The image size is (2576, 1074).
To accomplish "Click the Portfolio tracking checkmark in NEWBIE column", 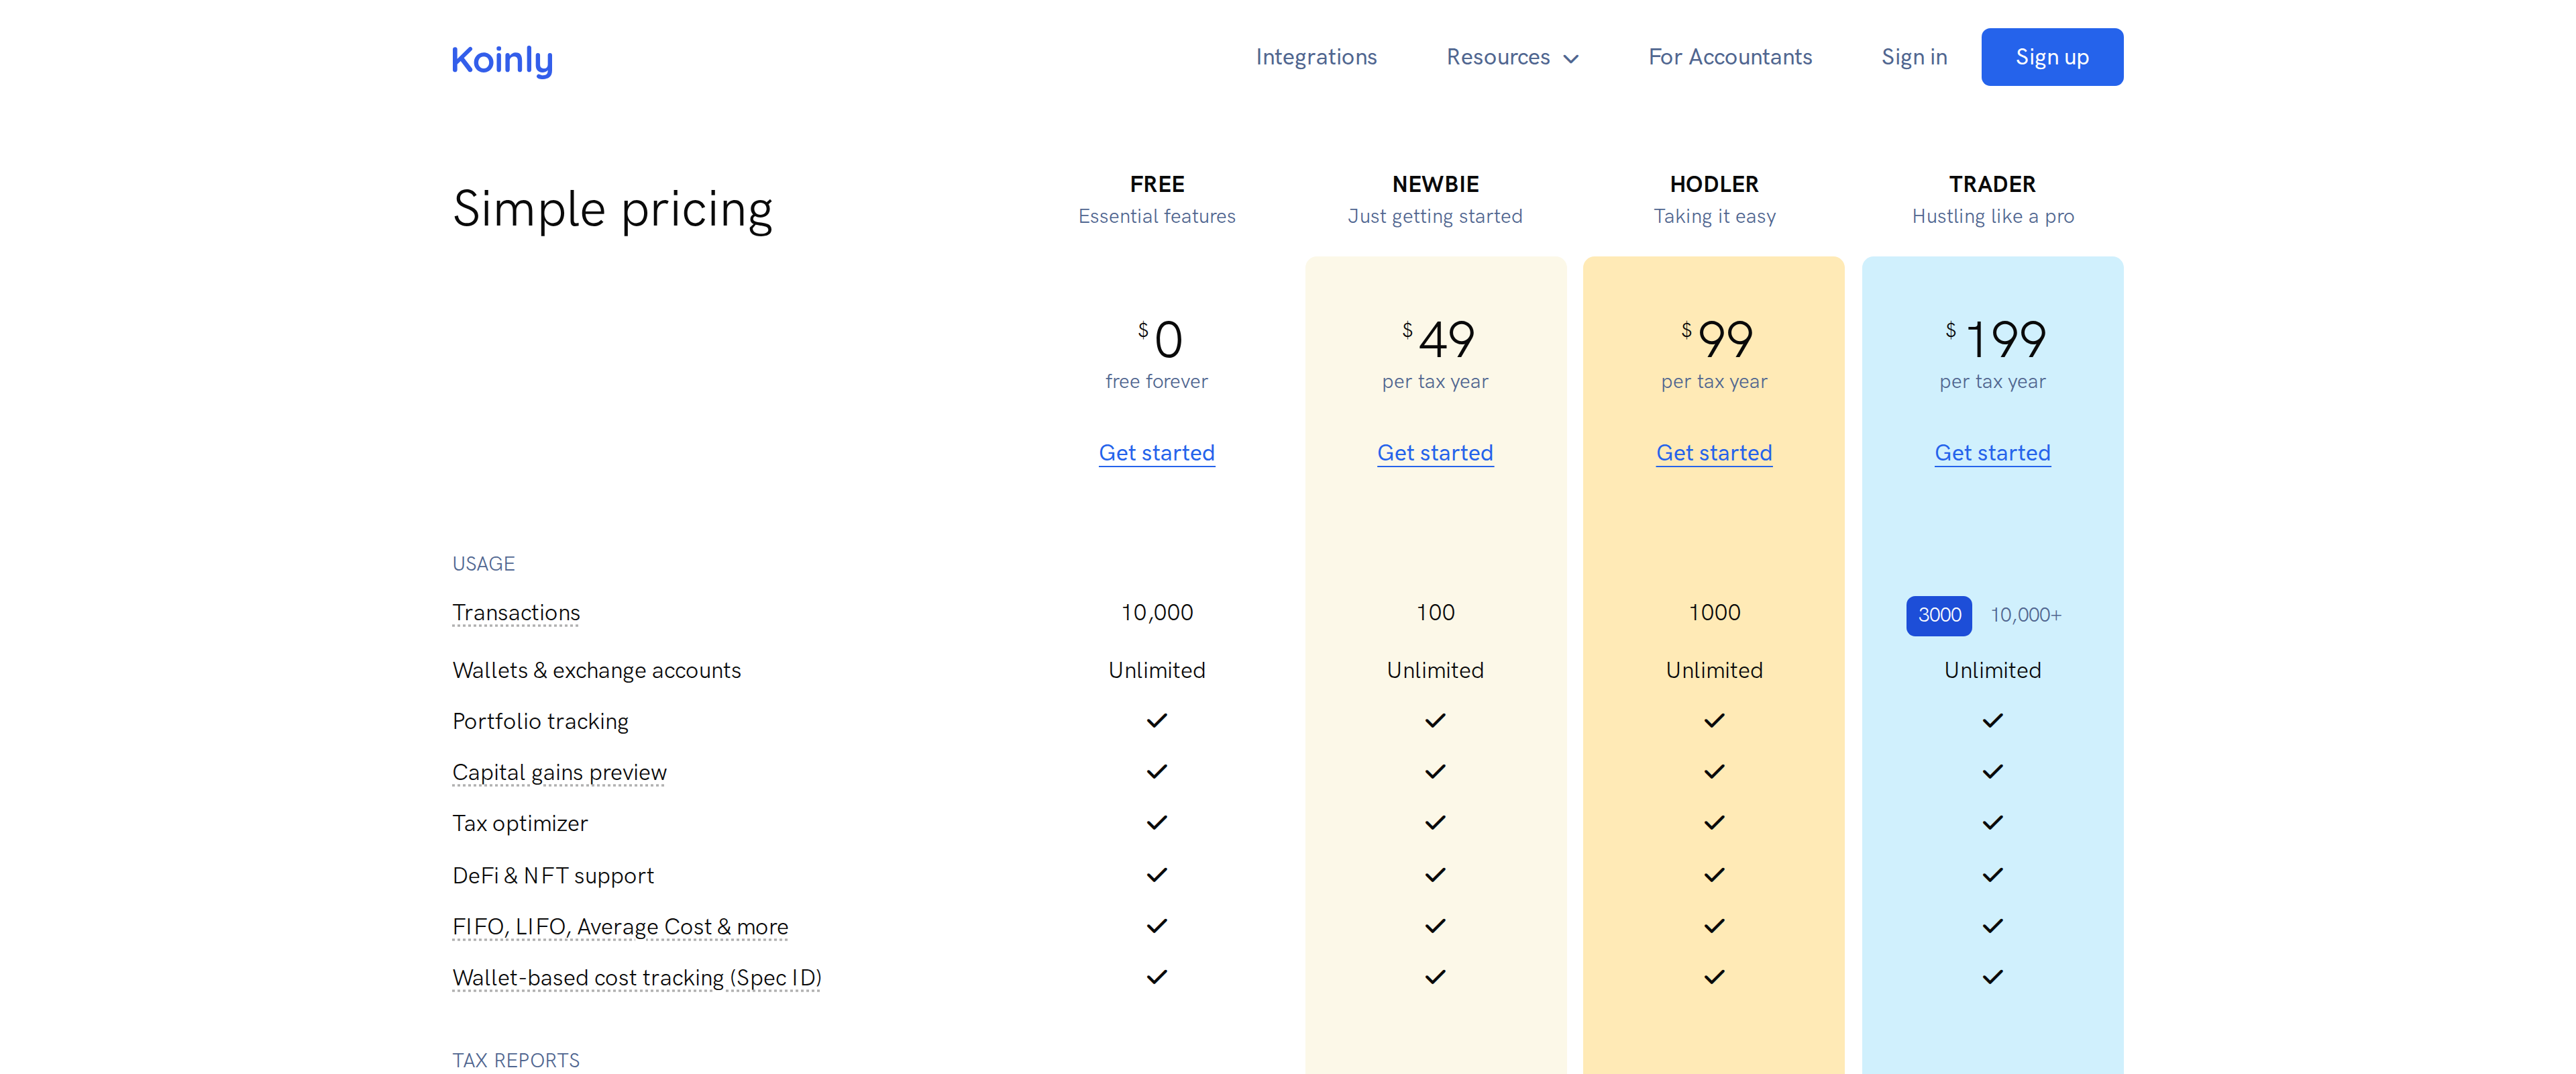I will (x=1435, y=721).
